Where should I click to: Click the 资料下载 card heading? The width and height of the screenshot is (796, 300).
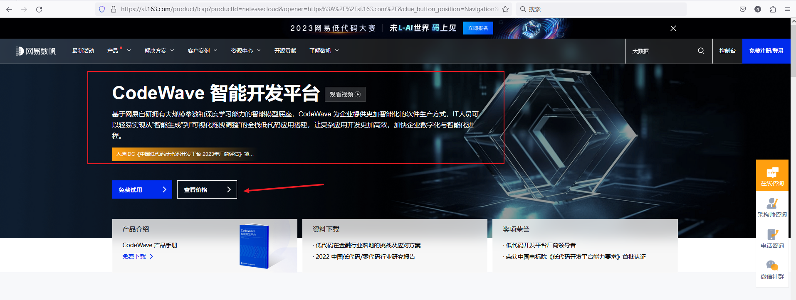[x=326, y=229]
